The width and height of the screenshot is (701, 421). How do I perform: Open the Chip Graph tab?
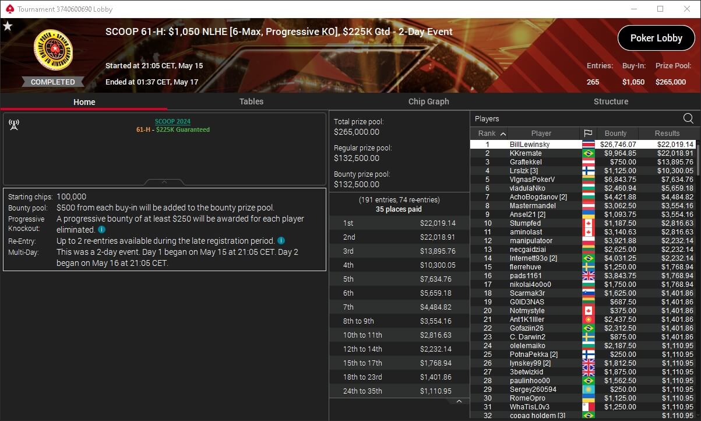(x=428, y=101)
